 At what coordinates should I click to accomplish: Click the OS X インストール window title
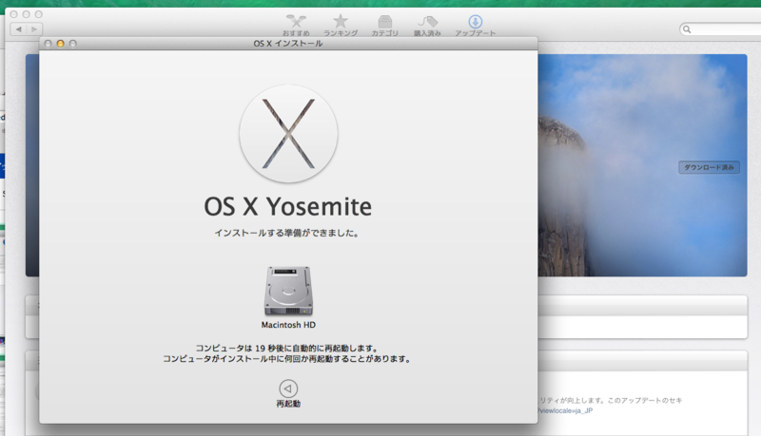click(x=288, y=44)
